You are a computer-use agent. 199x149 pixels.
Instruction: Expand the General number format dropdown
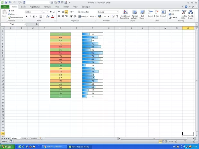(117, 12)
